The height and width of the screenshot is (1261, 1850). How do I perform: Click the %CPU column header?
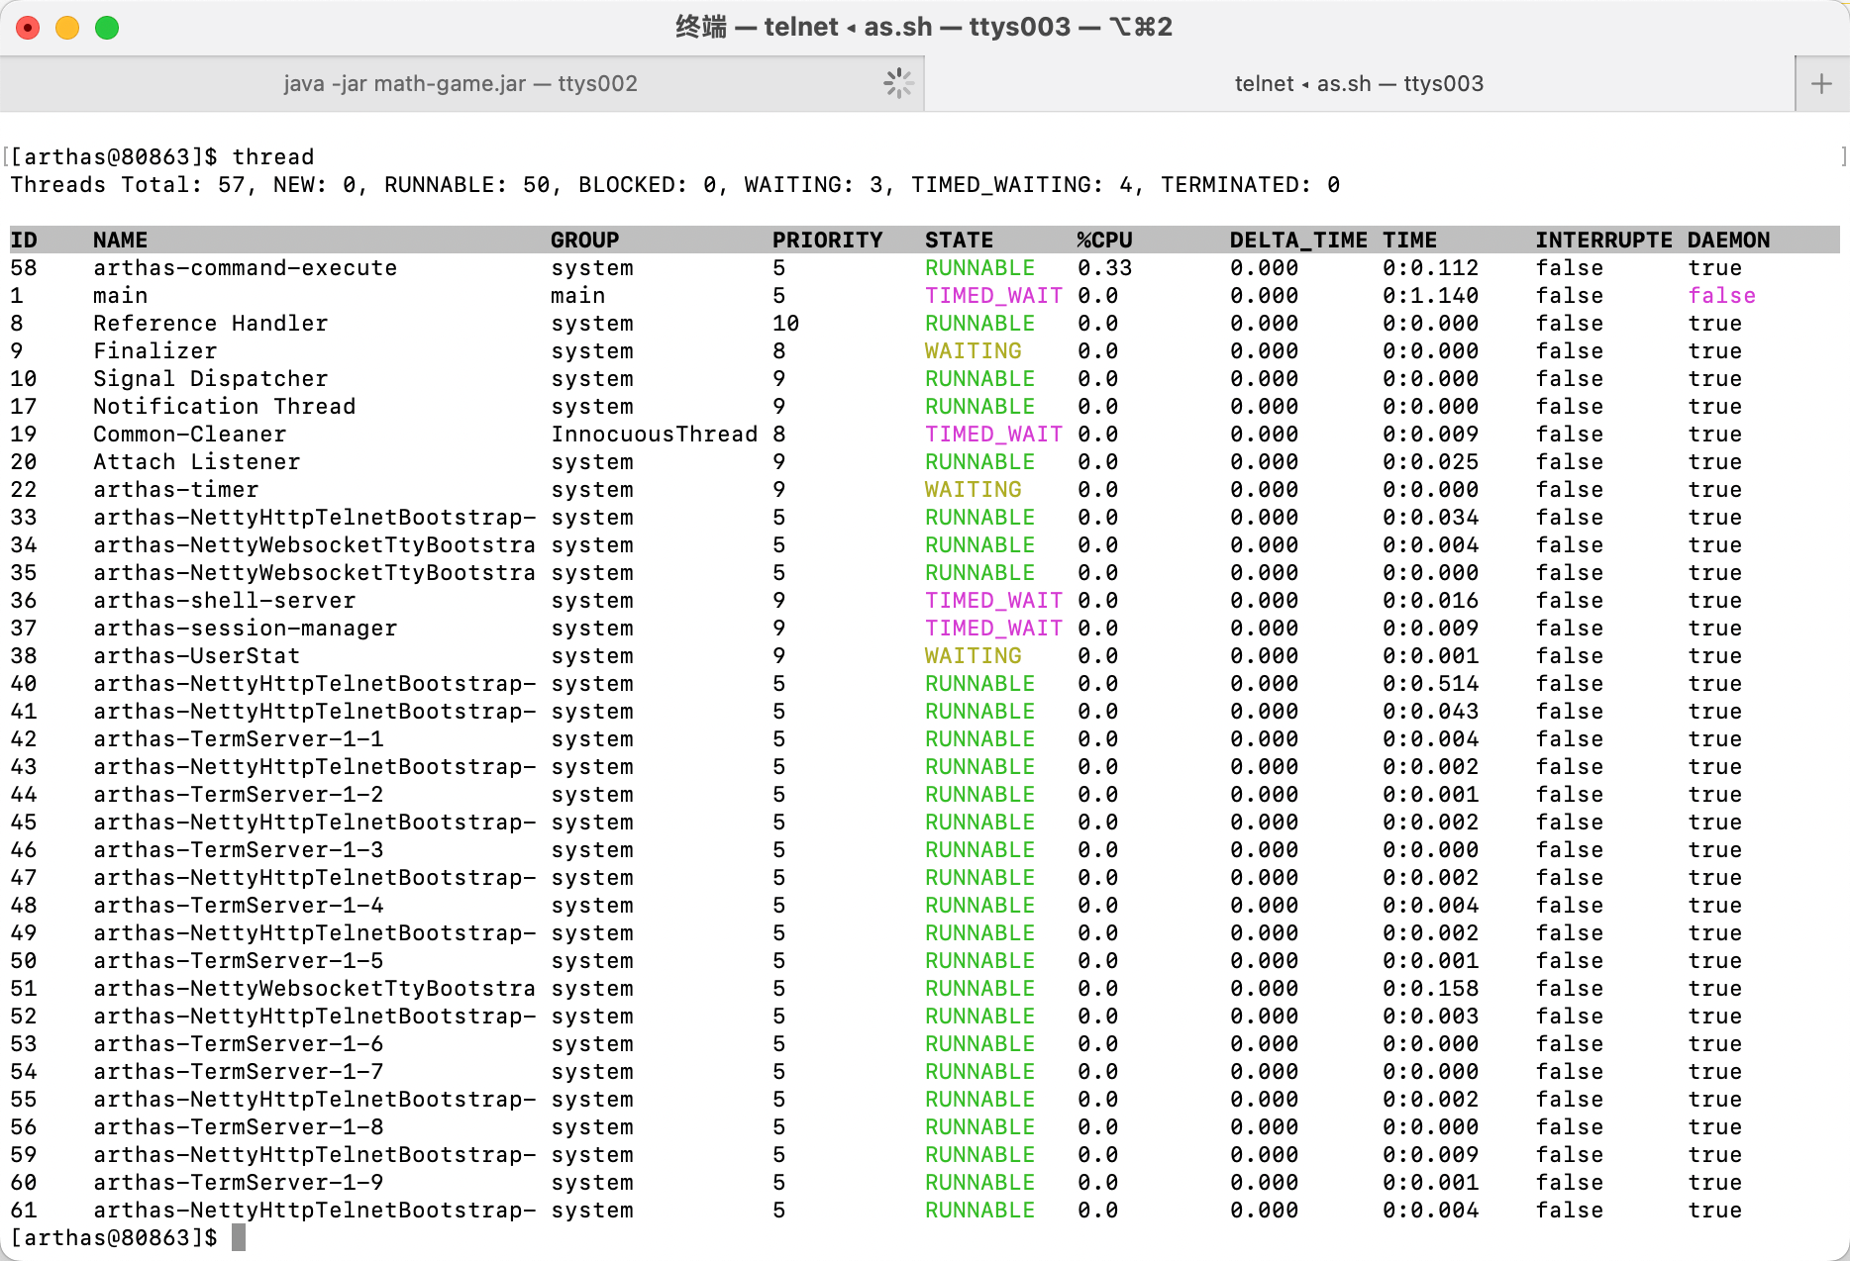pos(1104,240)
